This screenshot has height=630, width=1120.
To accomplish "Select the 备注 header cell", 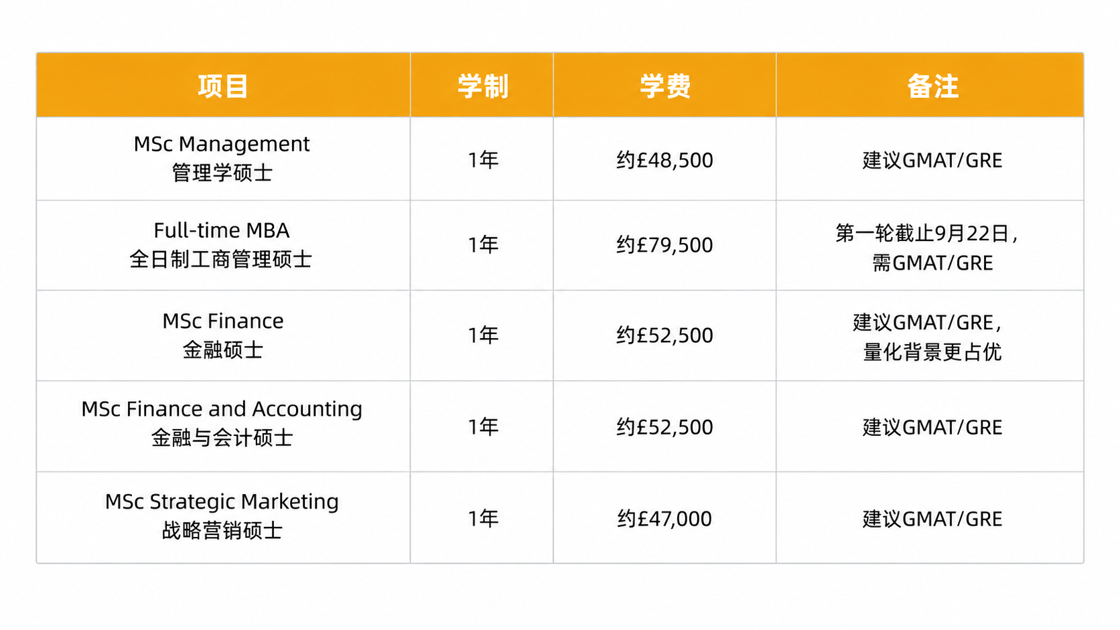I will (930, 85).
